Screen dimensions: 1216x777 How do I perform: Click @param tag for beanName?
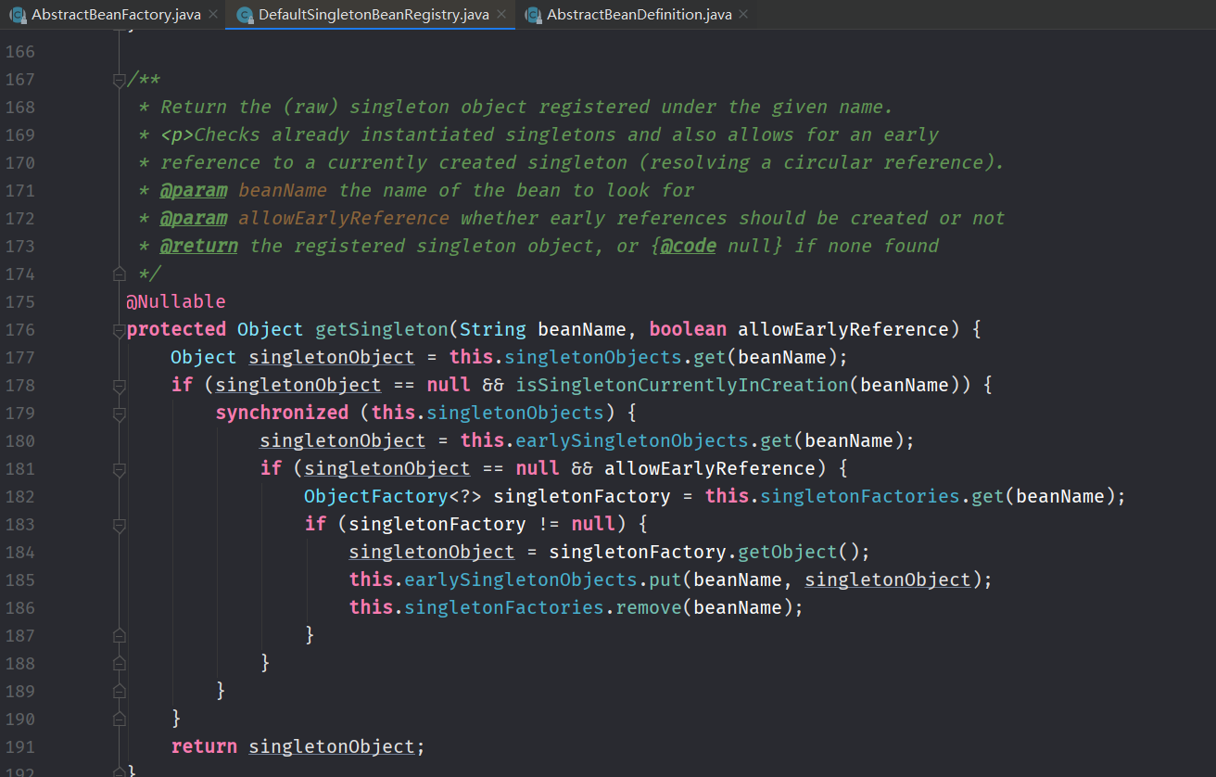coord(193,190)
